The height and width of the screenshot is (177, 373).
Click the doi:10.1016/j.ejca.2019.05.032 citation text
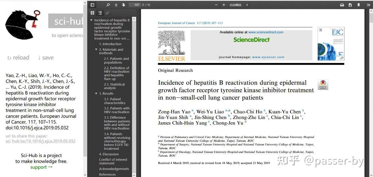coord(37,128)
